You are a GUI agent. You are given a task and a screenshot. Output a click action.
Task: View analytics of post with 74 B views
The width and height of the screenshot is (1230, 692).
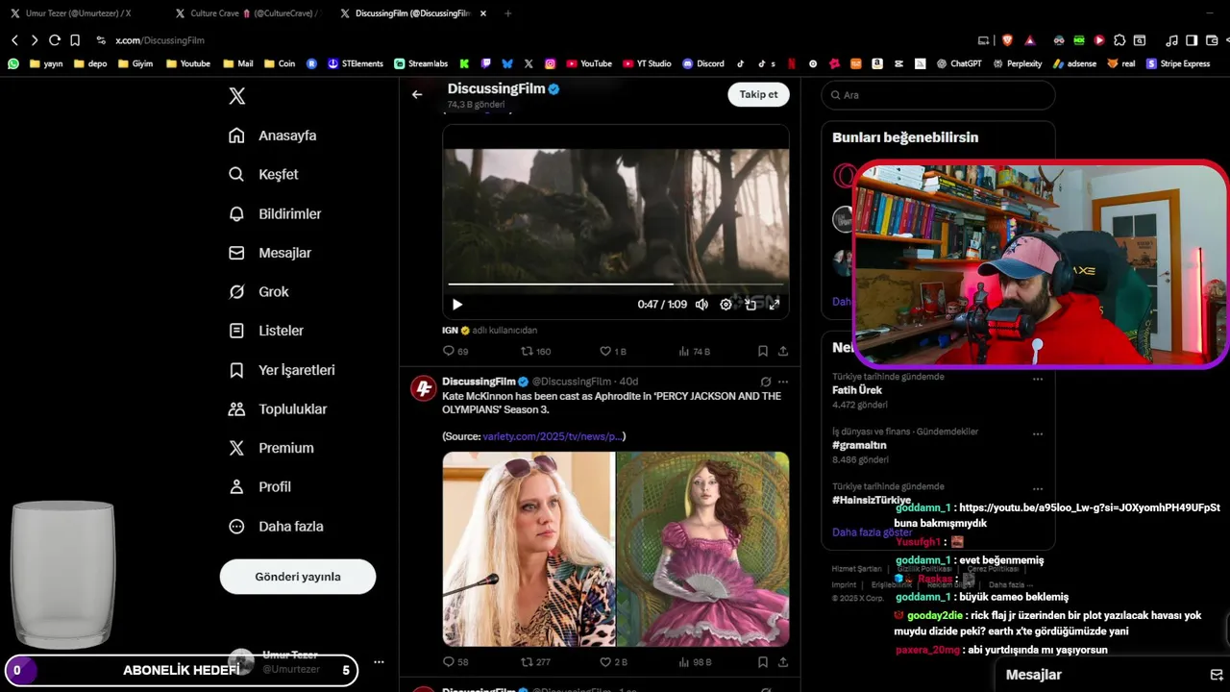(x=694, y=352)
